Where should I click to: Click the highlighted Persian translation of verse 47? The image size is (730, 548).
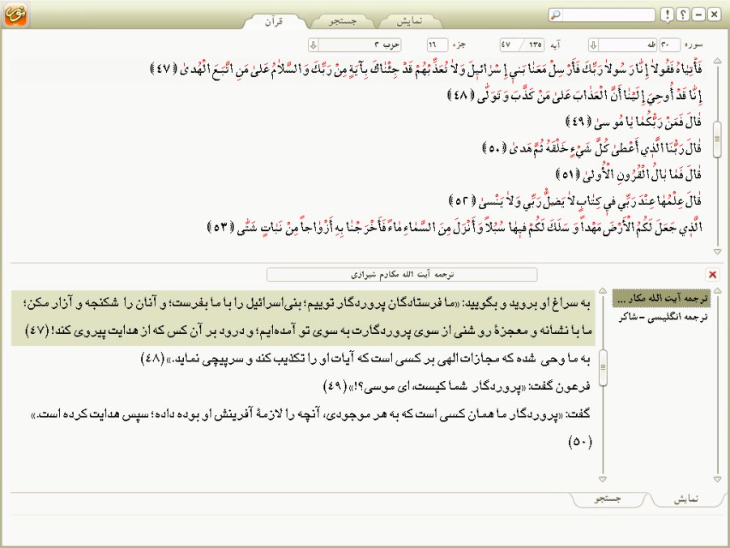pos(303,318)
